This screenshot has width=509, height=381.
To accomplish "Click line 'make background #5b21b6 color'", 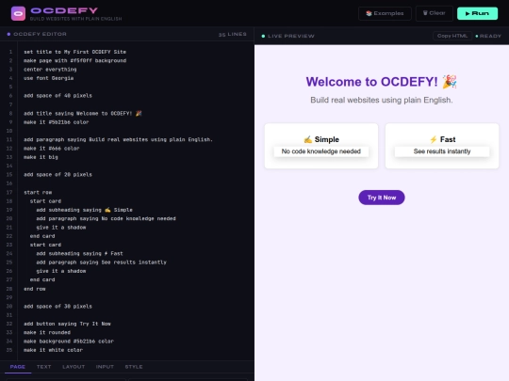I will tap(69, 341).
